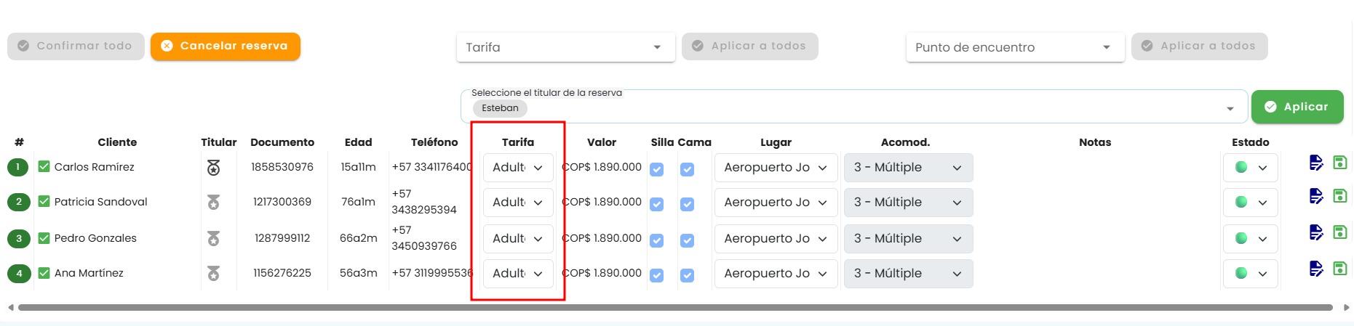Open the Lugar dropdown for Carlos Ramírez
Screen dimensions: 1354x326
coord(776,168)
